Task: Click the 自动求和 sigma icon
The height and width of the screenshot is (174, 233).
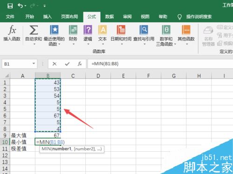Action: pyautogui.click(x=34, y=30)
